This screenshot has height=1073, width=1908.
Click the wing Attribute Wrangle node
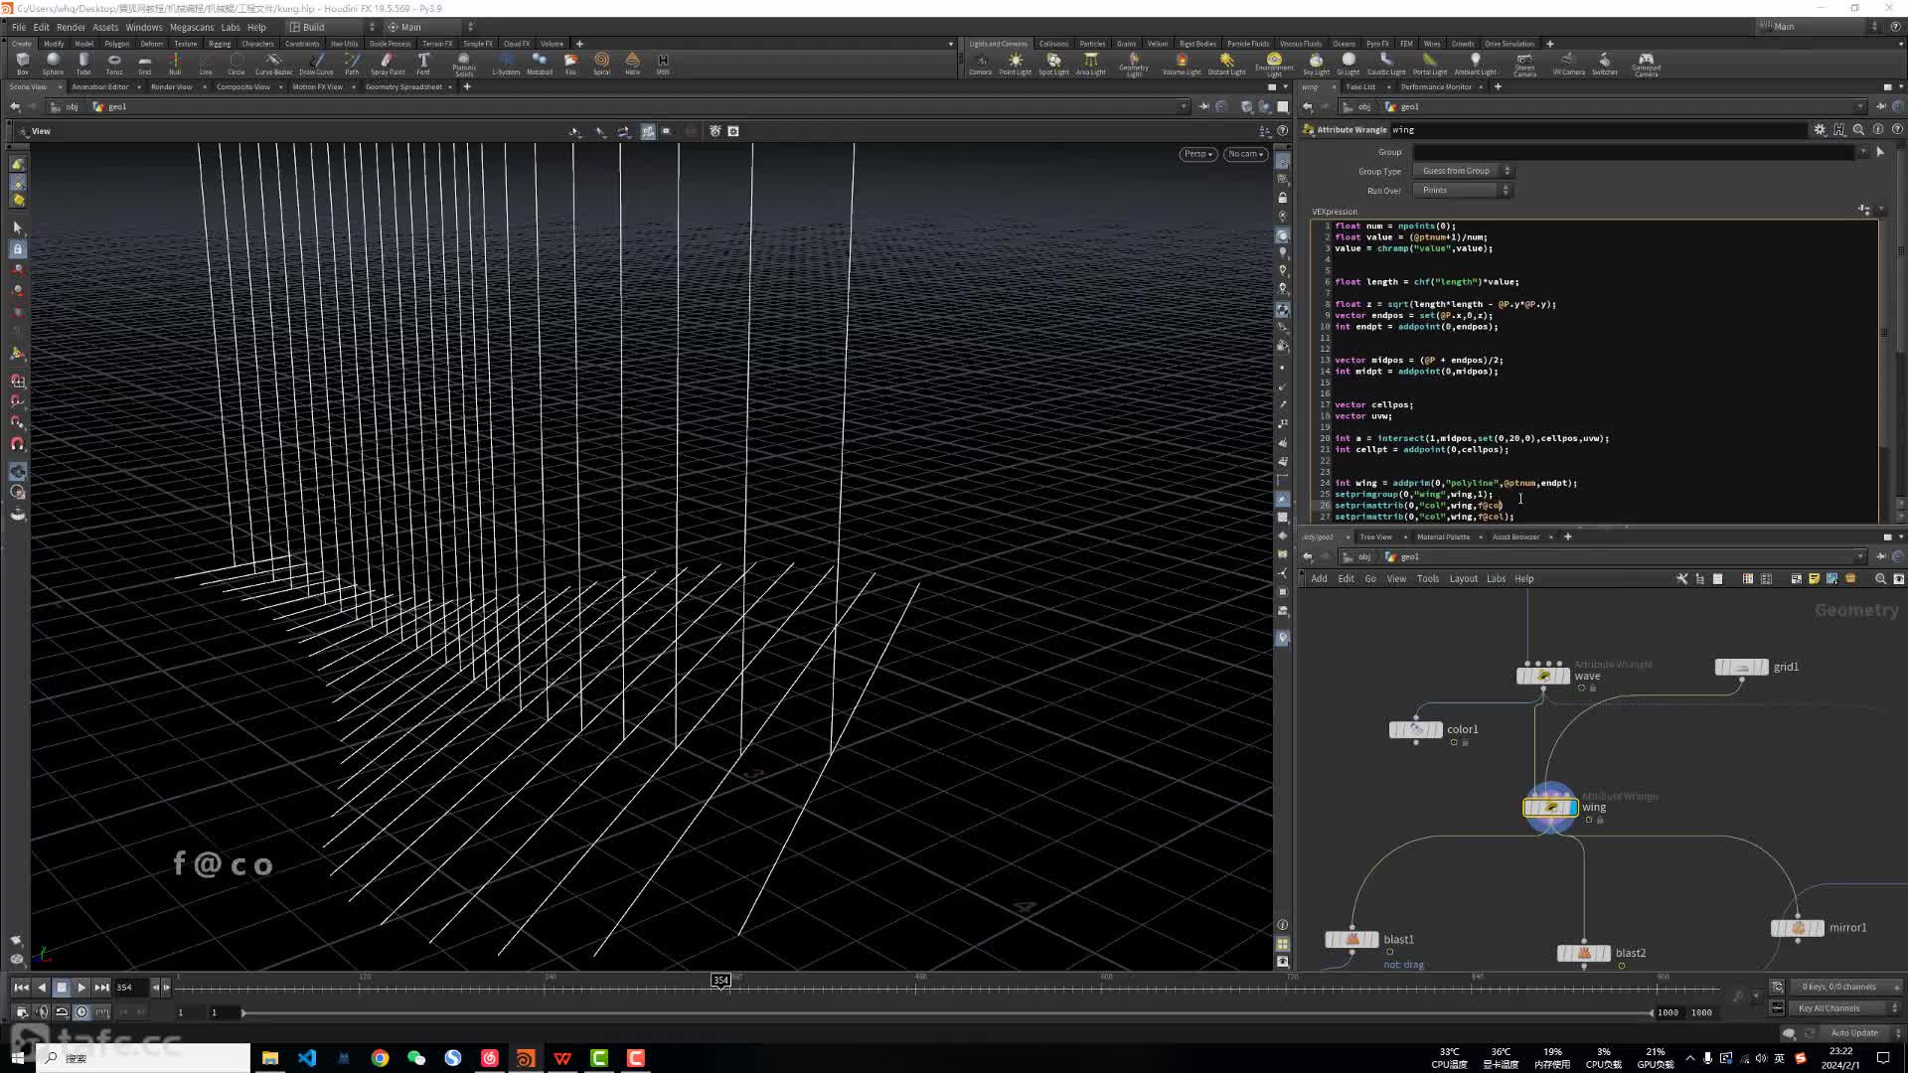tap(1550, 807)
